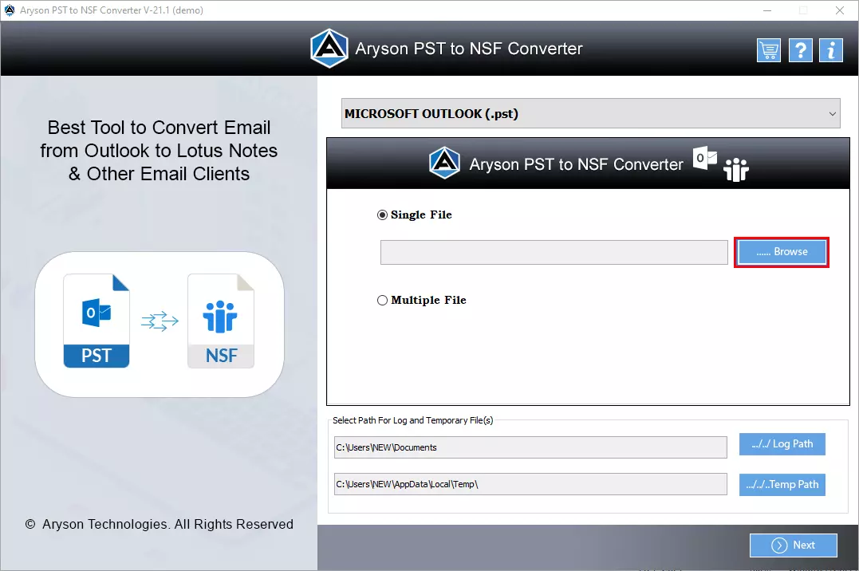Click the PST file illustration icon
Screen dimensions: 859x571
pos(97,321)
